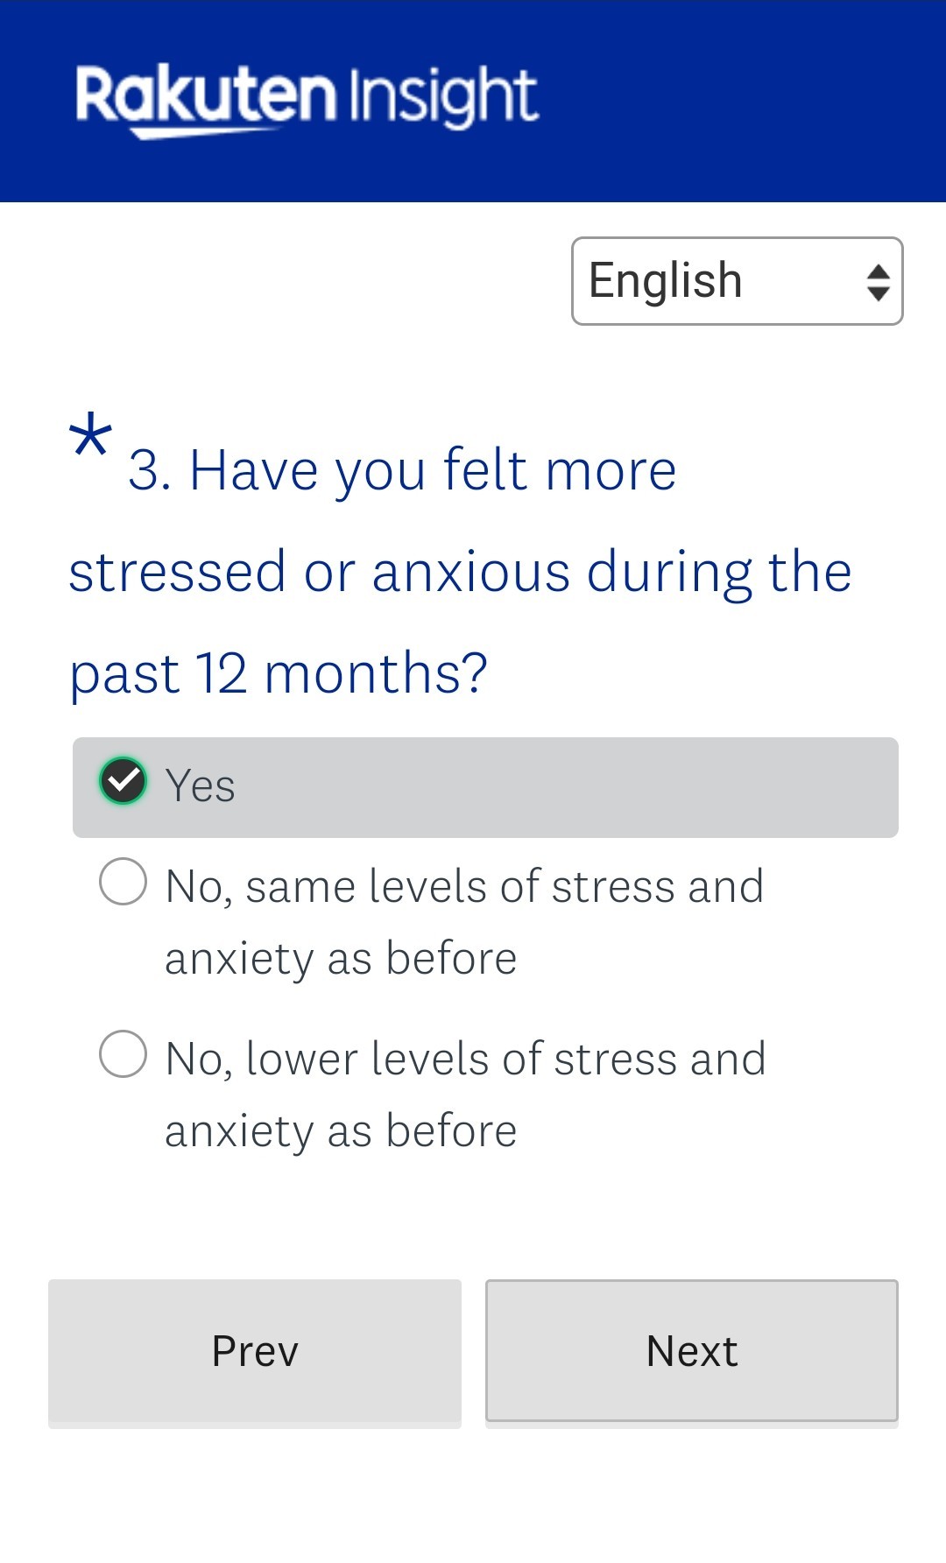Click the required asterisk beside question 3
The width and height of the screenshot is (946, 1563).
click(x=90, y=436)
